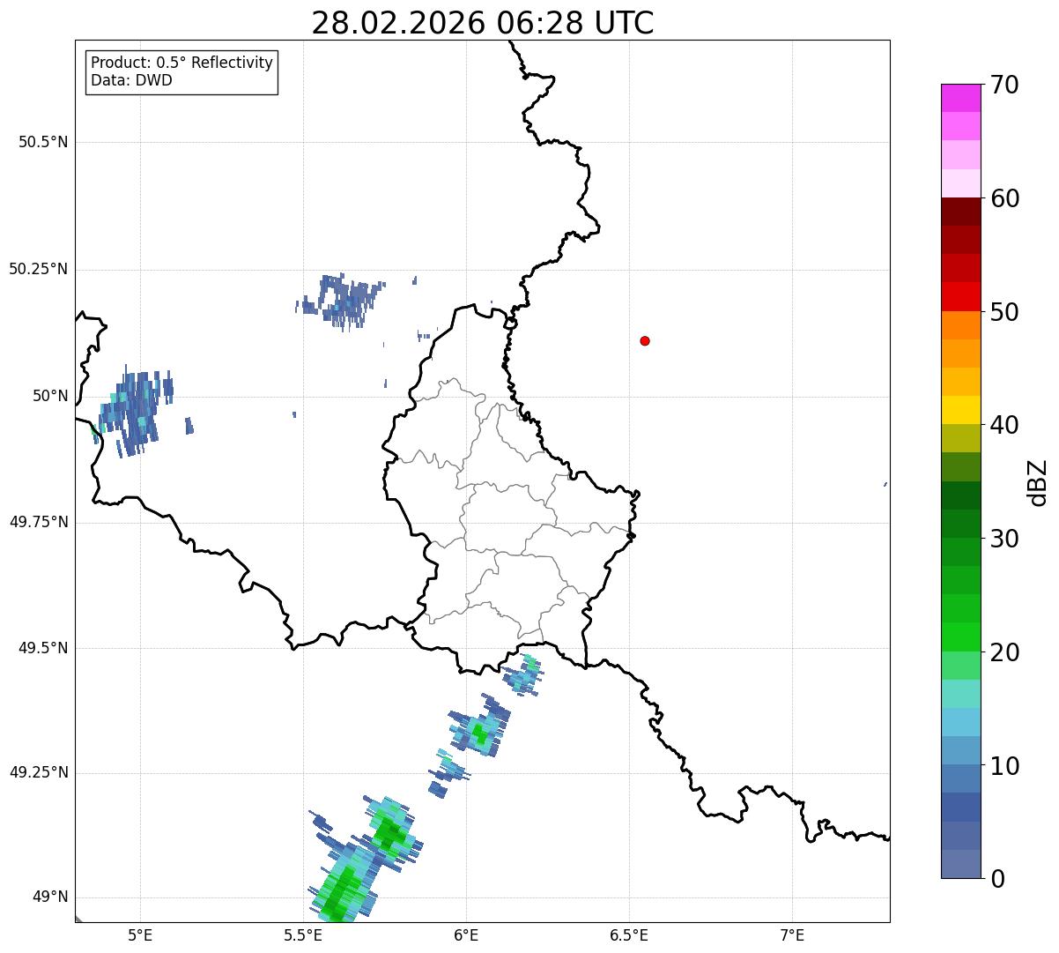Pick the orange swatch just below 50 dBZ
The image size is (1059, 953).
(960, 325)
